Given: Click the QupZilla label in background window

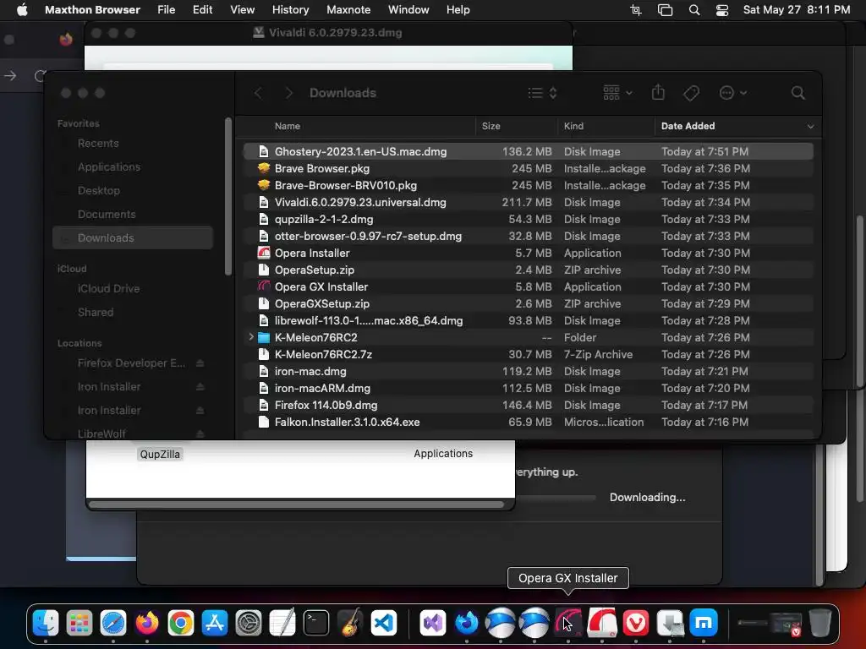Looking at the screenshot, I should coord(160,454).
